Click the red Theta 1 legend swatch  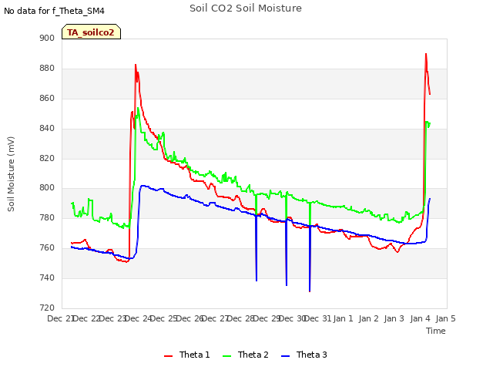tap(169, 356)
